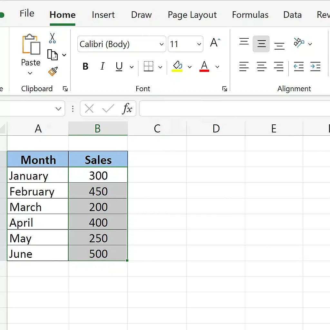This screenshot has width=330, height=330.
Task: Open the Calibri (Body) font dropdown
Action: click(x=161, y=44)
